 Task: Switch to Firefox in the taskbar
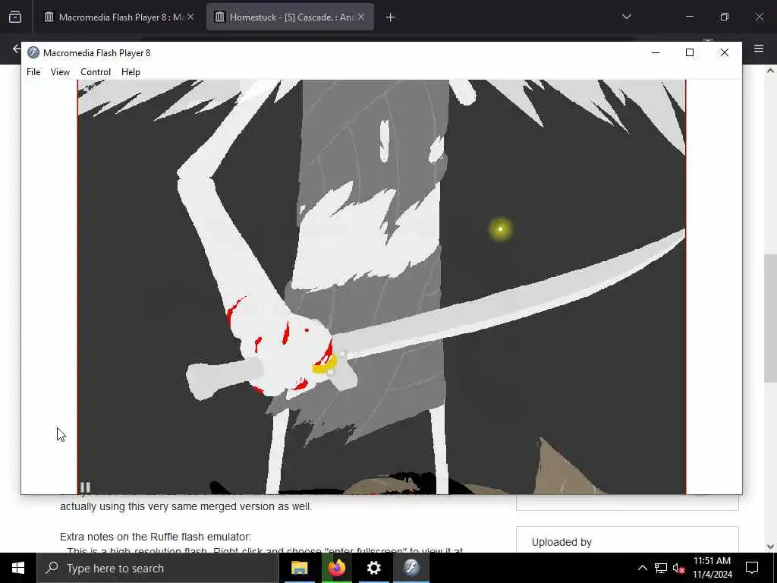336,568
